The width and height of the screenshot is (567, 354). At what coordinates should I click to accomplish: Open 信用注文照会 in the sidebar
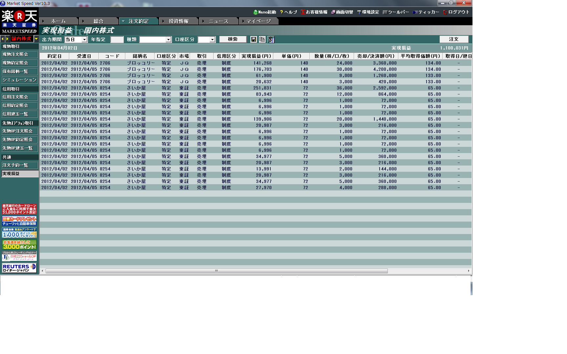19,97
